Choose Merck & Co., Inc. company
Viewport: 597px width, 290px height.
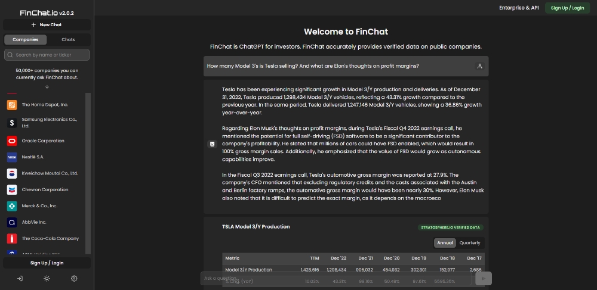point(45,206)
